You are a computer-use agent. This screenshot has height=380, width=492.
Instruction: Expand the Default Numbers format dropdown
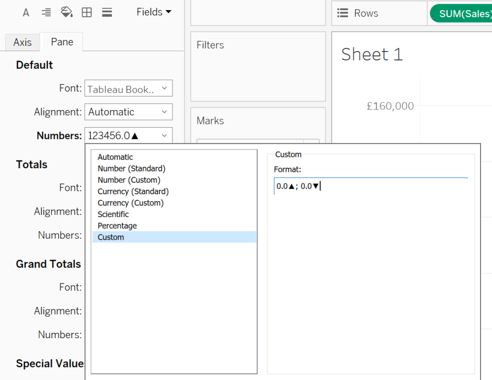[x=128, y=135]
